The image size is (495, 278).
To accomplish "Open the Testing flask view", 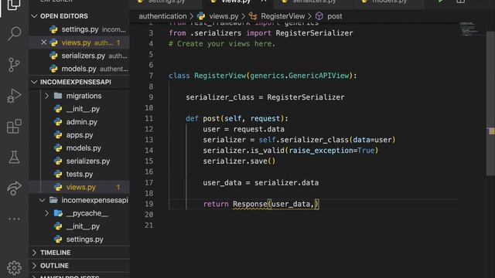I will 14,157.
